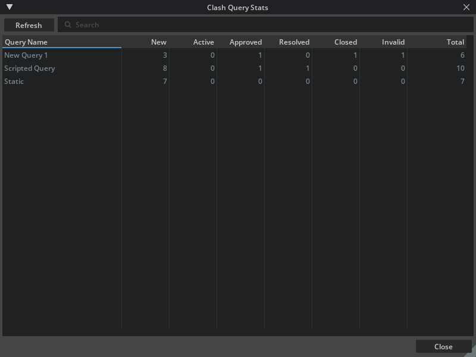Sort the table by the Invalid column
Image resolution: width=476 pixels, height=357 pixels.
394,42
